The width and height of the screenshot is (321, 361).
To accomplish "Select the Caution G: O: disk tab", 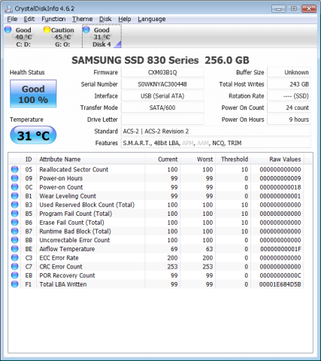I will [62, 37].
